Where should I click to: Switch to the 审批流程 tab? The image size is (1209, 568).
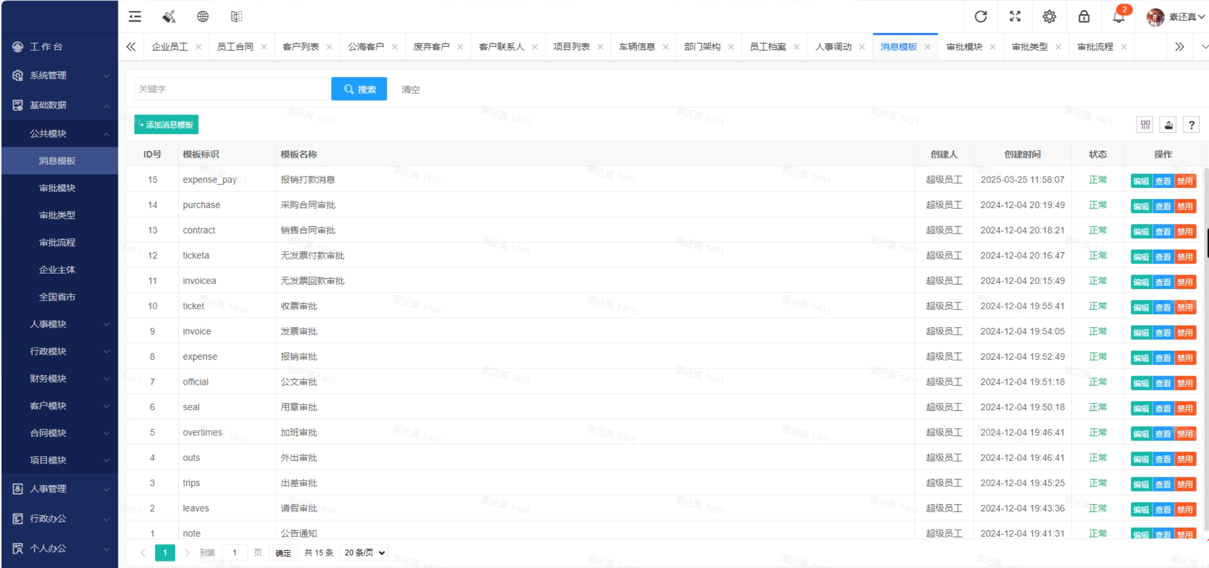point(1097,46)
